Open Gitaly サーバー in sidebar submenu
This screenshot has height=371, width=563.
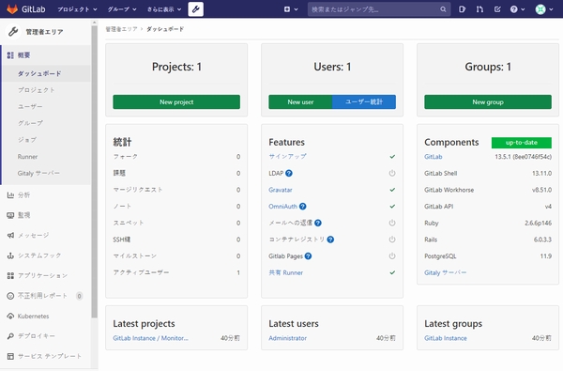pyautogui.click(x=38, y=173)
